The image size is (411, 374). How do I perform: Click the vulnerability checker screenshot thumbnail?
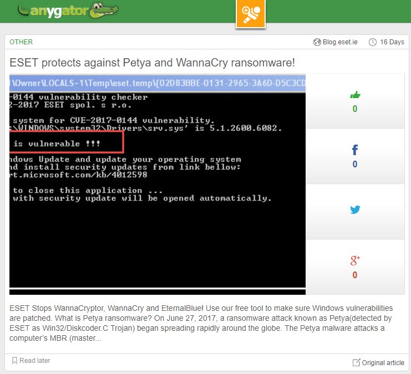[x=158, y=184]
